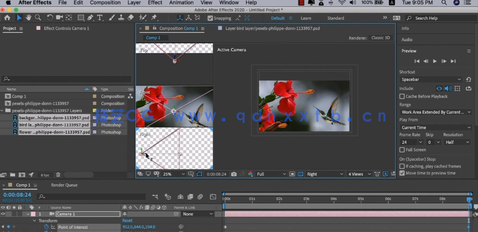Screen dimensions: 478x232
Task: Select the Rectangle shape tool
Action: 81,17
